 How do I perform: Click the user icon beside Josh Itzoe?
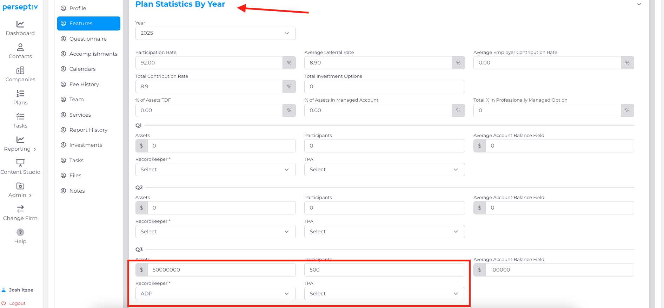(4, 290)
